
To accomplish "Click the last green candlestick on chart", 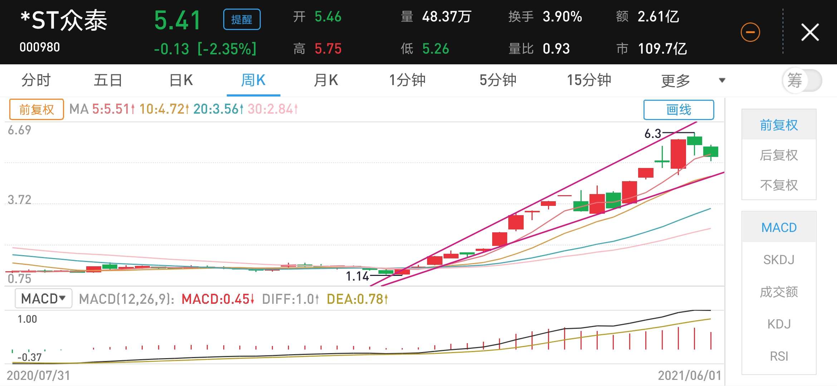I will (x=711, y=152).
